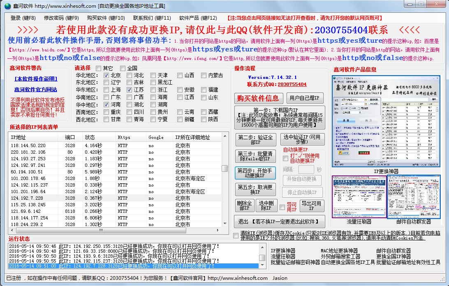
Task: Click the IP所在详细地址 column header
Action: click(x=197, y=137)
